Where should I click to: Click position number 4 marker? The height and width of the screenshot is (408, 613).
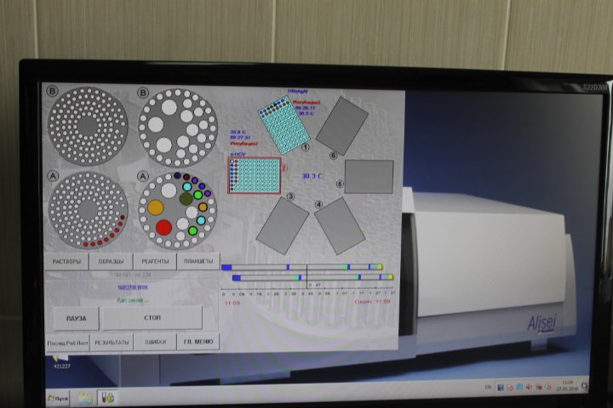tap(319, 205)
